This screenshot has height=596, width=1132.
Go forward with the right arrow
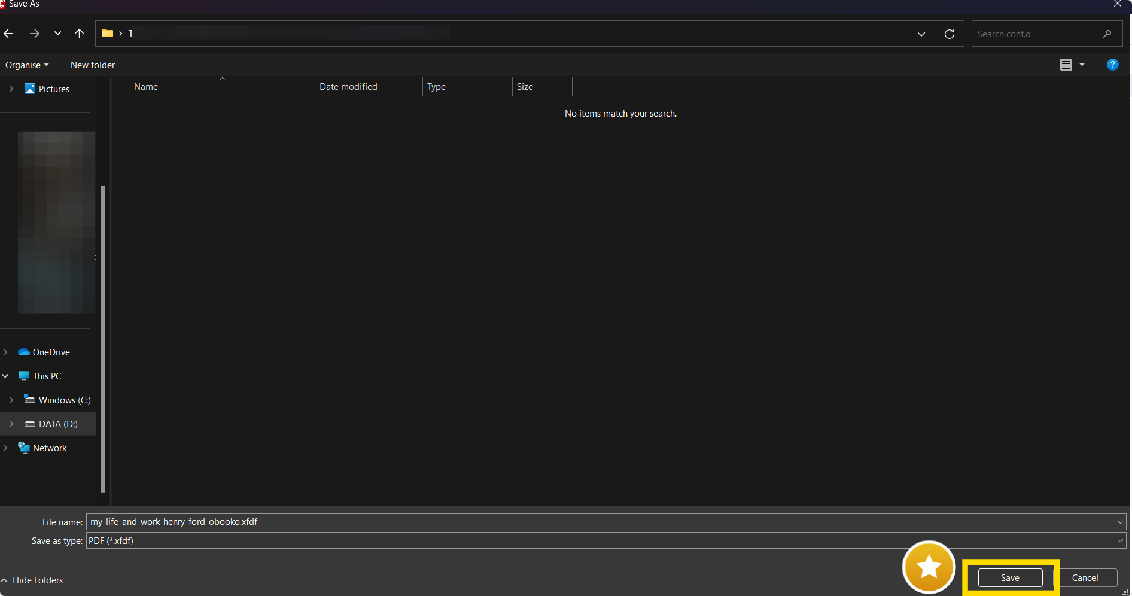click(35, 34)
